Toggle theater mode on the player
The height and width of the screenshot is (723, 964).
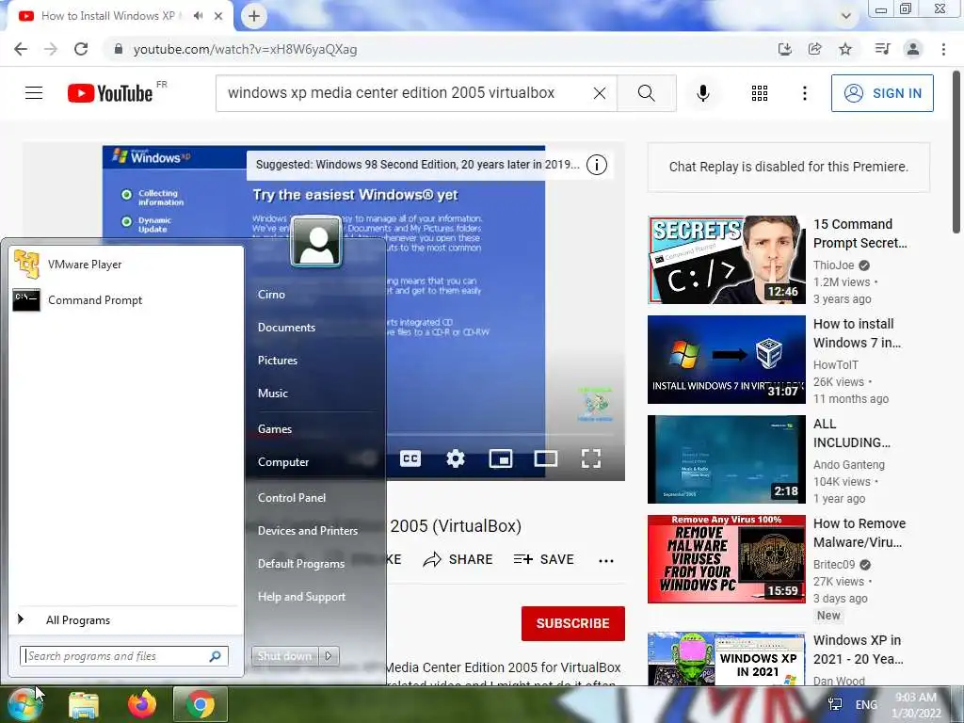[x=546, y=458]
